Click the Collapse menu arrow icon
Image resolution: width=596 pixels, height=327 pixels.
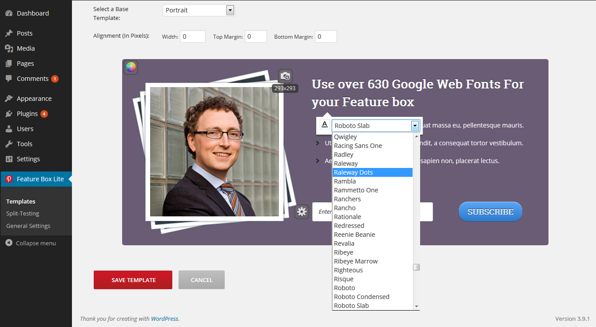[x=9, y=243]
